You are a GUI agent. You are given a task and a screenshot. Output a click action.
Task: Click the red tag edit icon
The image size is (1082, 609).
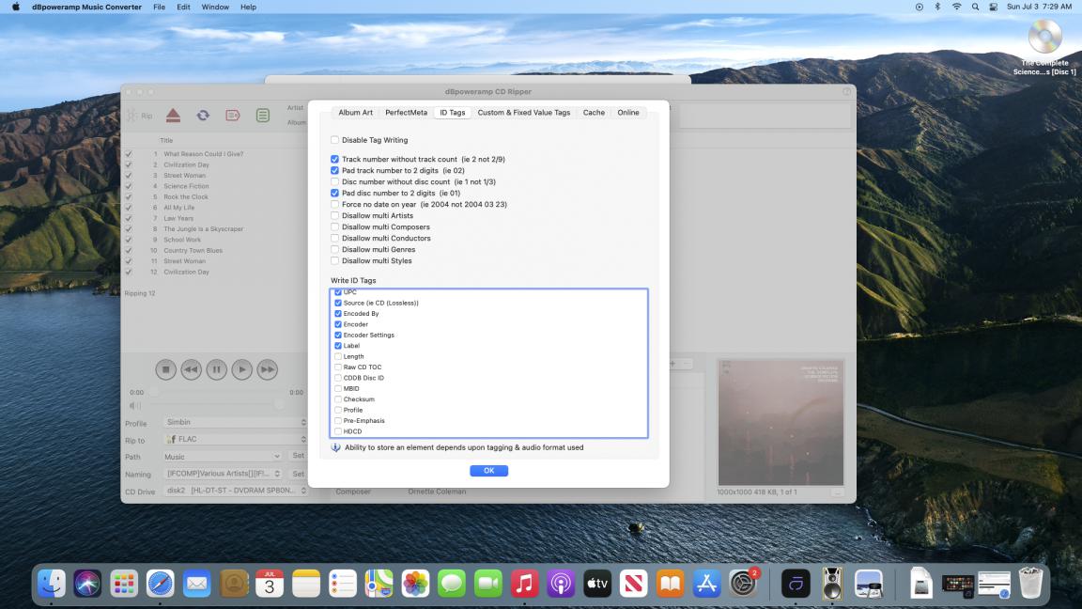point(232,116)
